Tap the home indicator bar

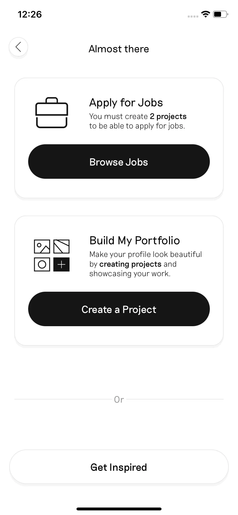(x=119, y=509)
